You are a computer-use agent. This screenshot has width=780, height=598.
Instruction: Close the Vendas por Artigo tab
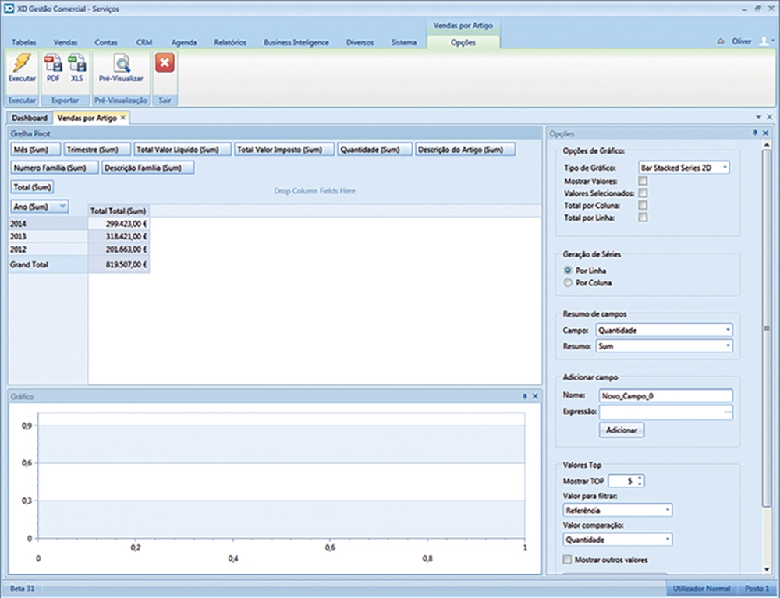123,118
